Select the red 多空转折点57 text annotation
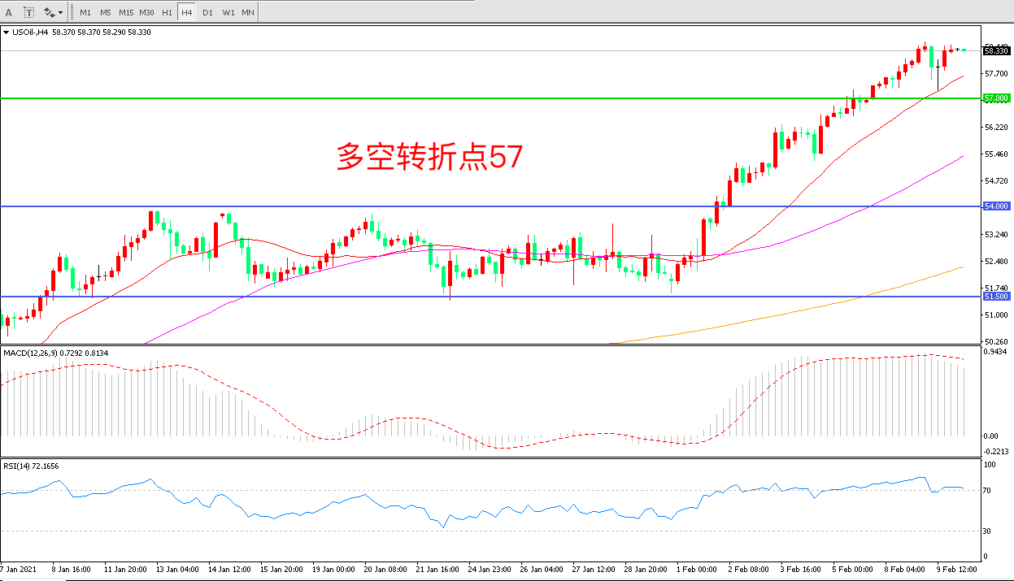 point(429,157)
